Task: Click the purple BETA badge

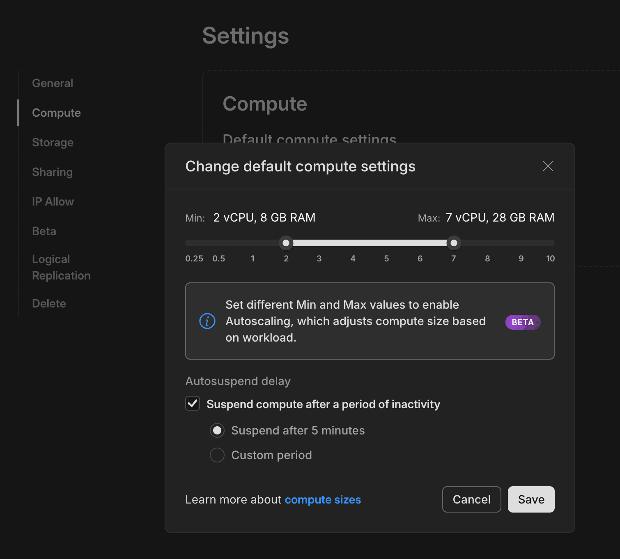Action: (x=522, y=322)
